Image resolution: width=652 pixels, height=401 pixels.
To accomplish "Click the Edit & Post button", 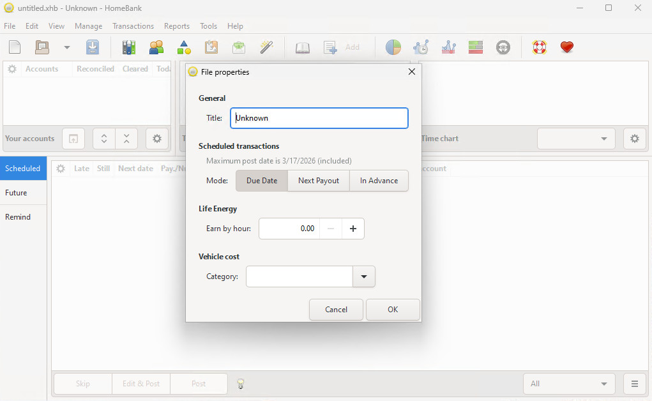I will 141,384.
